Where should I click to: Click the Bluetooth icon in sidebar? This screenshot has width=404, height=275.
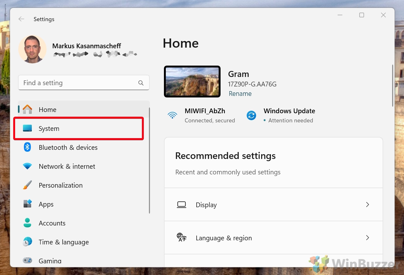point(27,147)
